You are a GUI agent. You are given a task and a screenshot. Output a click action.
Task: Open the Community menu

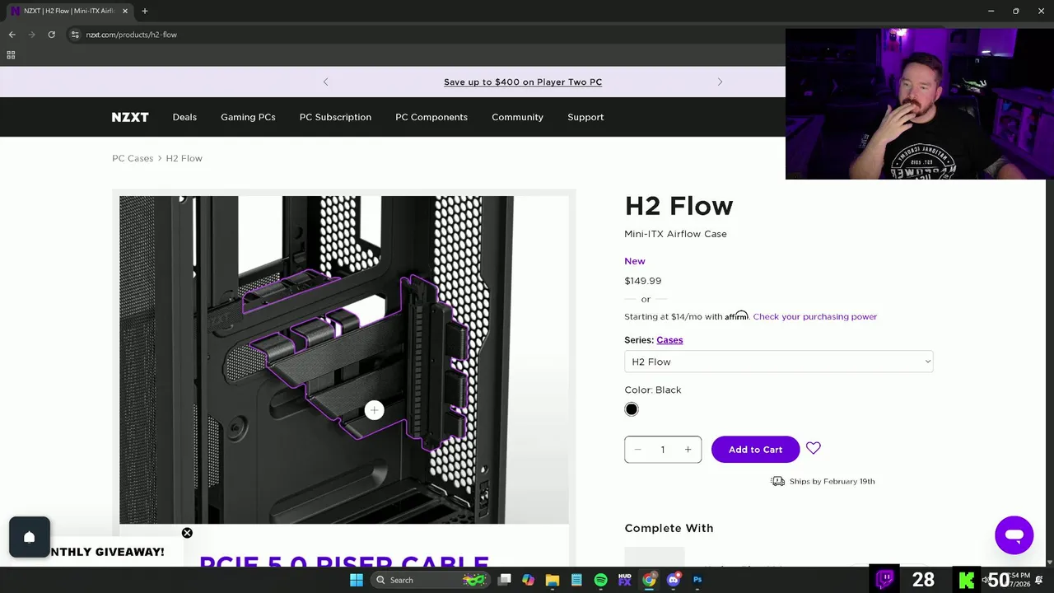point(517,117)
